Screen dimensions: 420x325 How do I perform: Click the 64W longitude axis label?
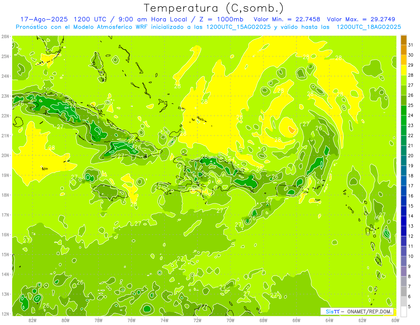[x=329, y=320]
